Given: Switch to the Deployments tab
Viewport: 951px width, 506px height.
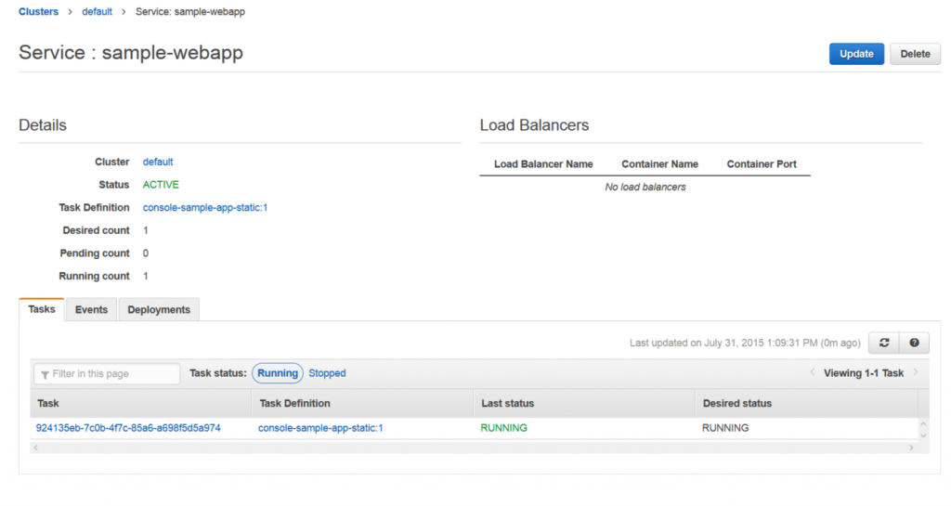Looking at the screenshot, I should tap(159, 310).
